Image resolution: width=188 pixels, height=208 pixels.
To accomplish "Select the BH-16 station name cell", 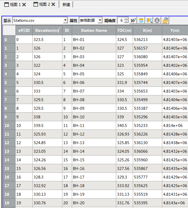I will click(x=94, y=168).
